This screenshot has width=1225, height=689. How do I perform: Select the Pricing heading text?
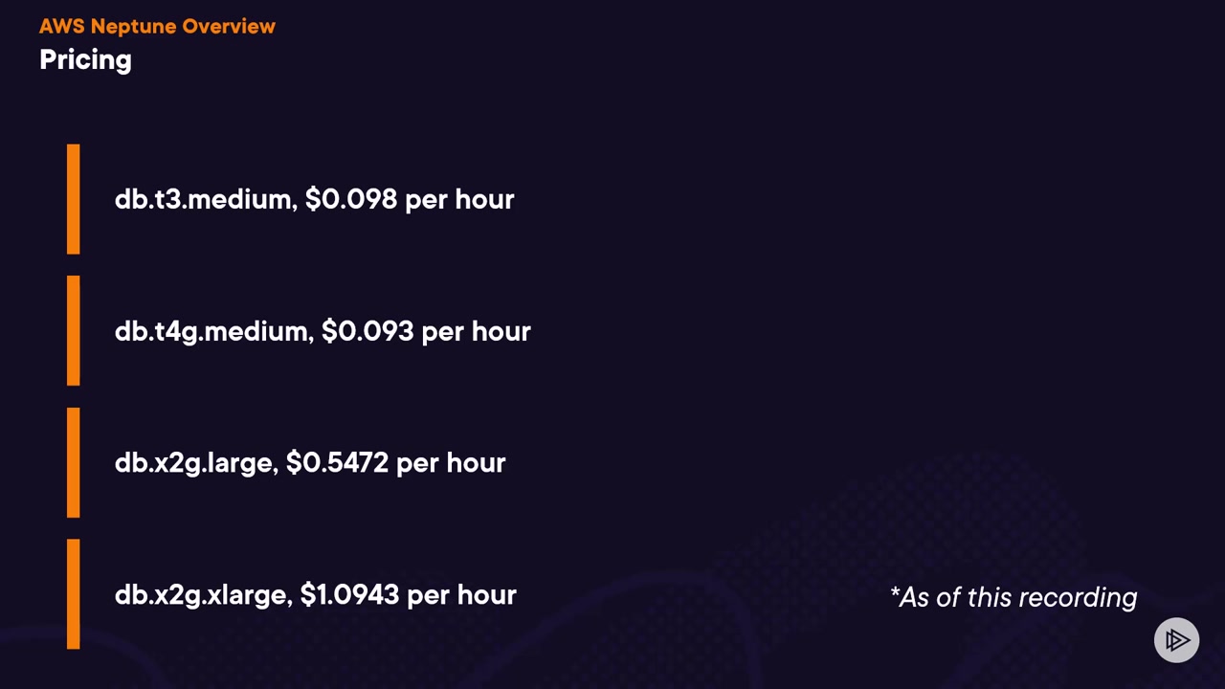[x=85, y=59]
